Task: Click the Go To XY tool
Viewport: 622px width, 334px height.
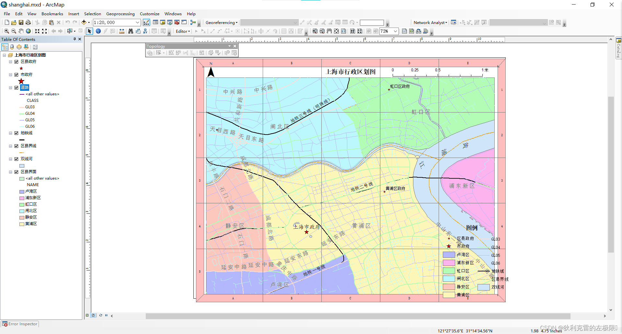Action: click(145, 31)
